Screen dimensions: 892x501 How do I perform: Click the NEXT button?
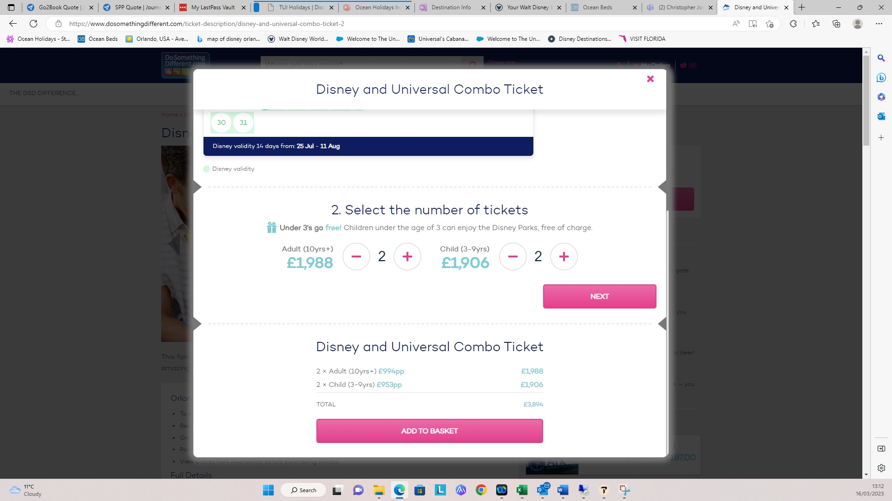click(x=599, y=296)
